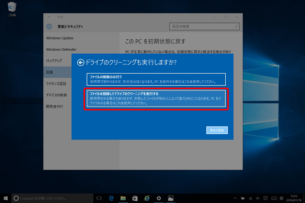Click the magnifier icon in settings search

point(236,26)
